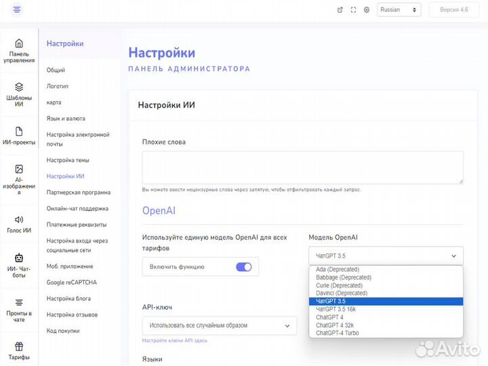Open Настройка входа через социальные сети
The height and width of the screenshot is (366, 488).
77,245
